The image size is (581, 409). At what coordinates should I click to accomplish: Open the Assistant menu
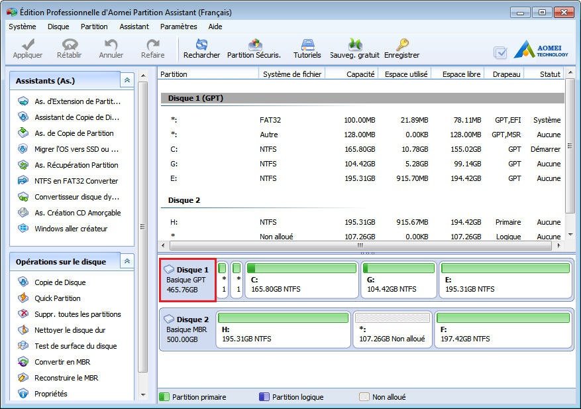click(134, 27)
